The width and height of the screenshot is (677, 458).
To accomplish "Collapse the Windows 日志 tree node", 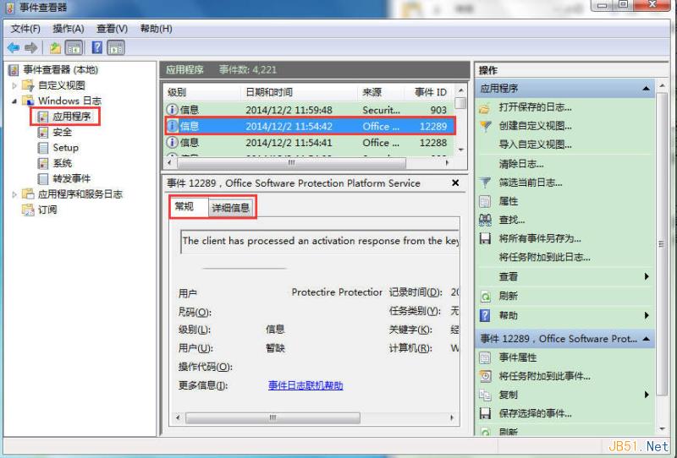I will click(x=14, y=101).
